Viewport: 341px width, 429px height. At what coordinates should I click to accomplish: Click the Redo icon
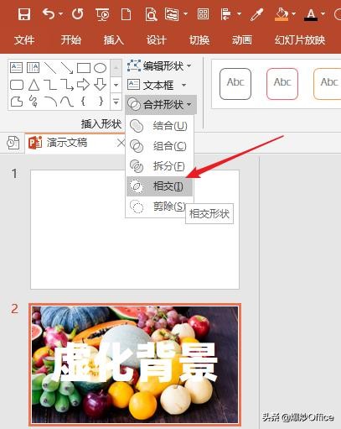pyautogui.click(x=78, y=14)
